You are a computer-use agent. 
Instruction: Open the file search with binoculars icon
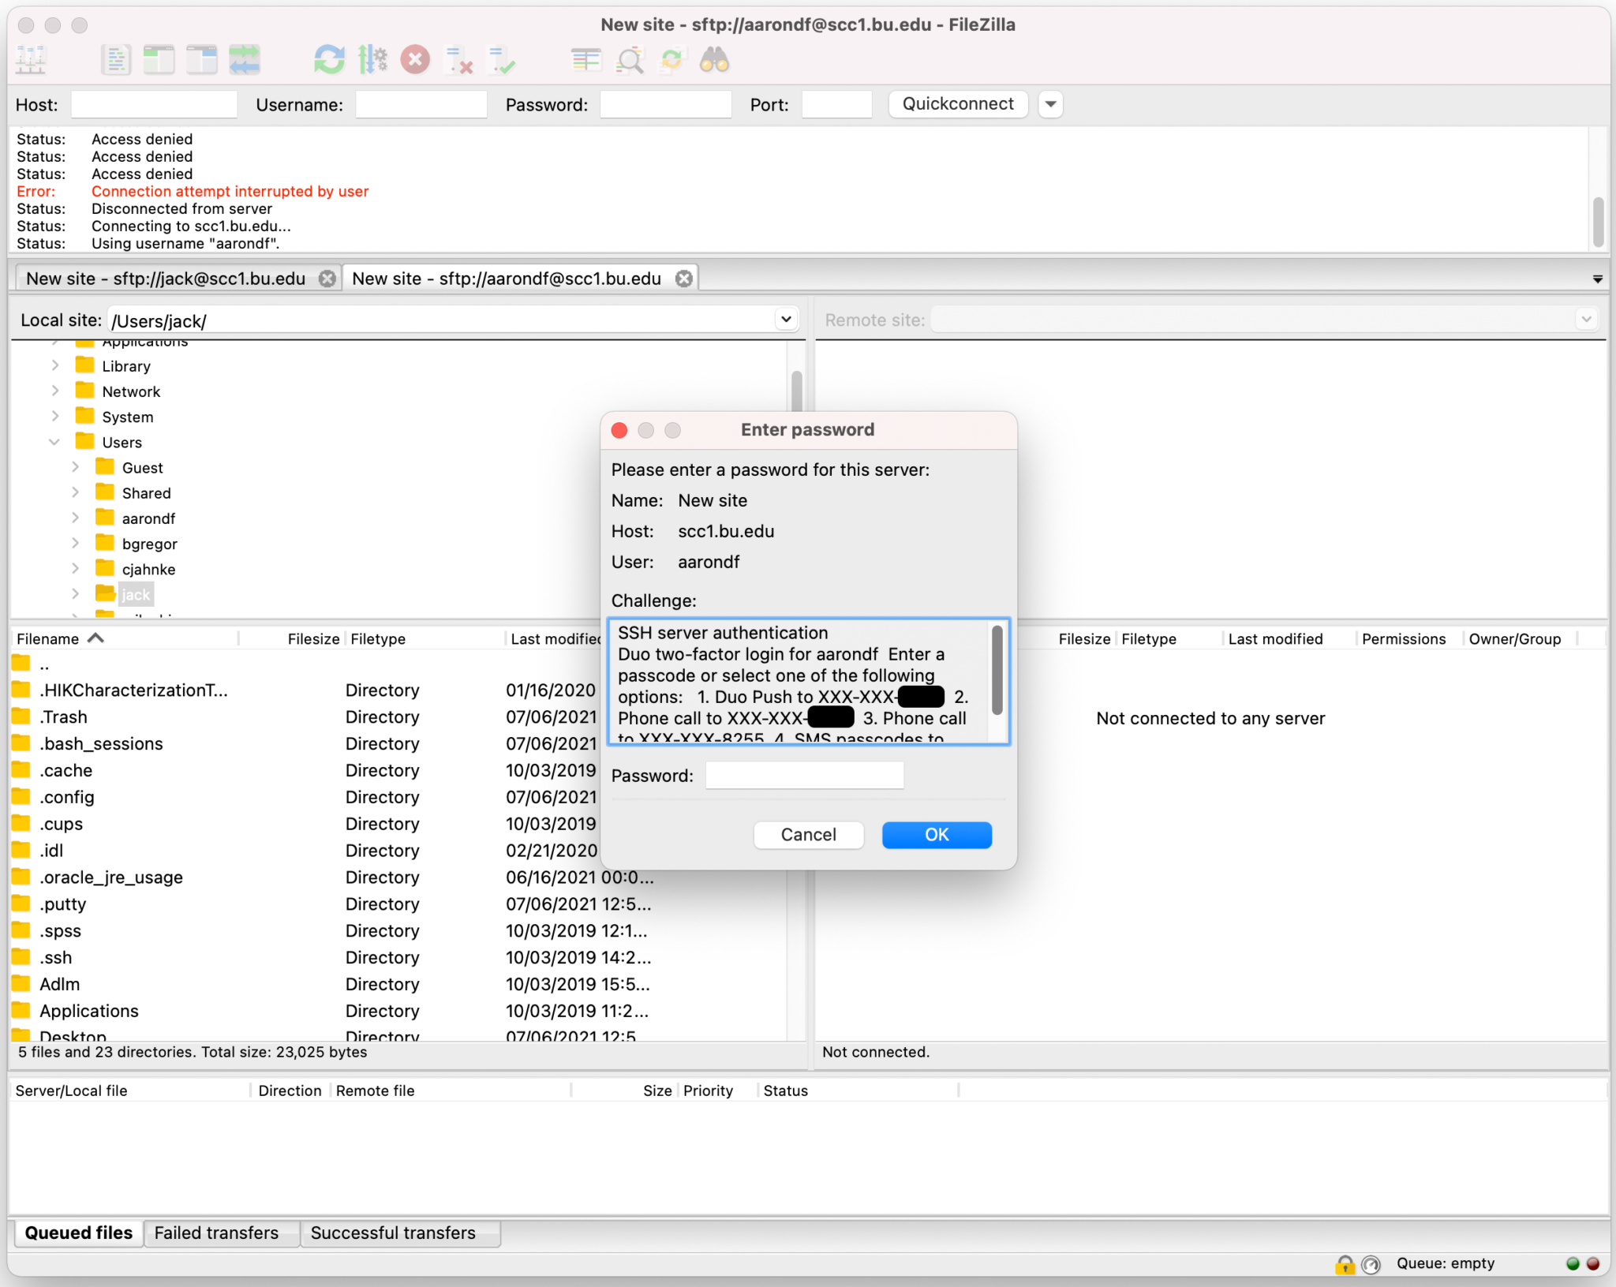(x=715, y=59)
